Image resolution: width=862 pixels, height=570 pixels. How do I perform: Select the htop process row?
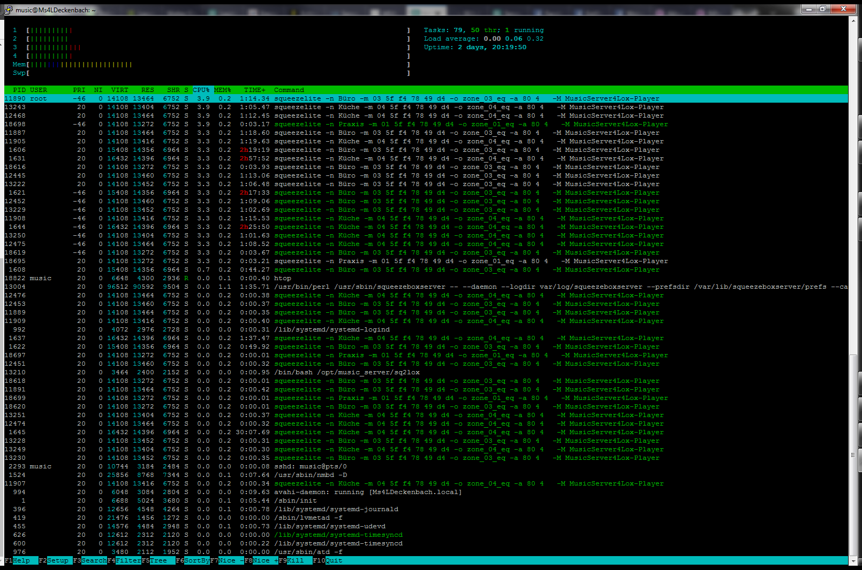coord(283,278)
